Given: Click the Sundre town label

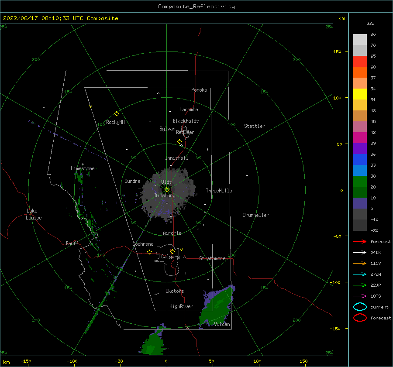Looking at the screenshot, I should [132, 181].
